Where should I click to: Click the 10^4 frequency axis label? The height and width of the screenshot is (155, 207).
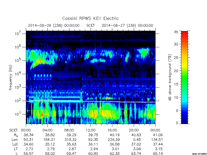click(x=18, y=74)
